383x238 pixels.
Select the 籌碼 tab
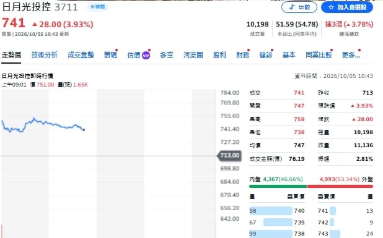110,55
